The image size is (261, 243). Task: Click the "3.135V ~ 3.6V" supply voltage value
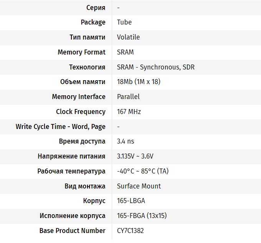135,156
